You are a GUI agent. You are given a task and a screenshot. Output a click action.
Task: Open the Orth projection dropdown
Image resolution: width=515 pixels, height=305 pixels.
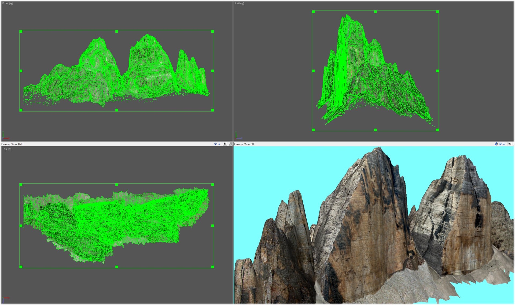click(21, 144)
